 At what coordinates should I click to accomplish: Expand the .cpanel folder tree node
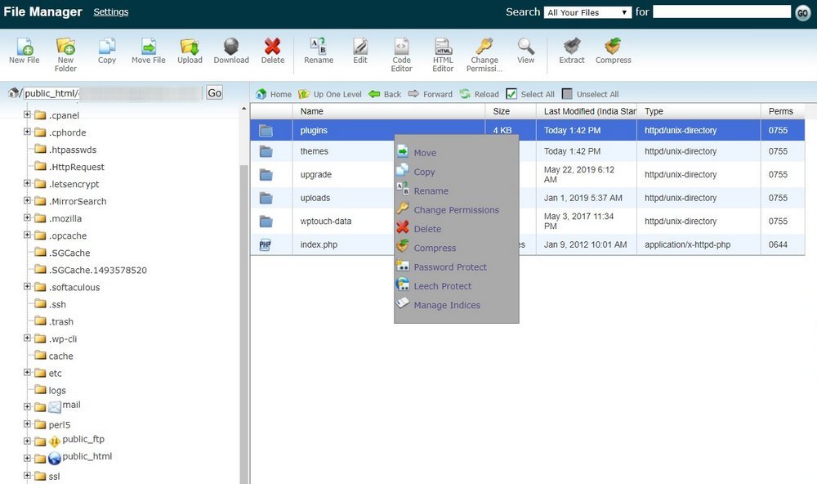27,114
